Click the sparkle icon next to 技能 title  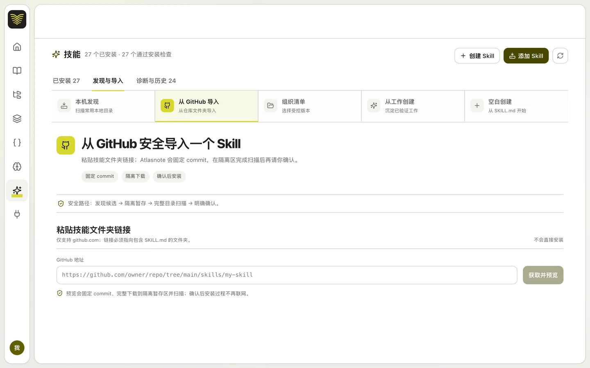tap(56, 54)
